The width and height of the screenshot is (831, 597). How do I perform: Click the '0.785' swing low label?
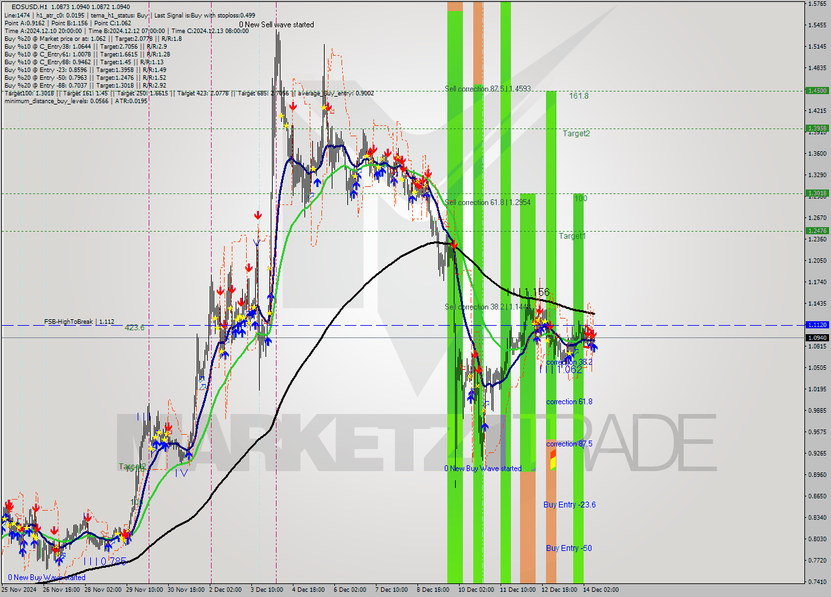(113, 561)
